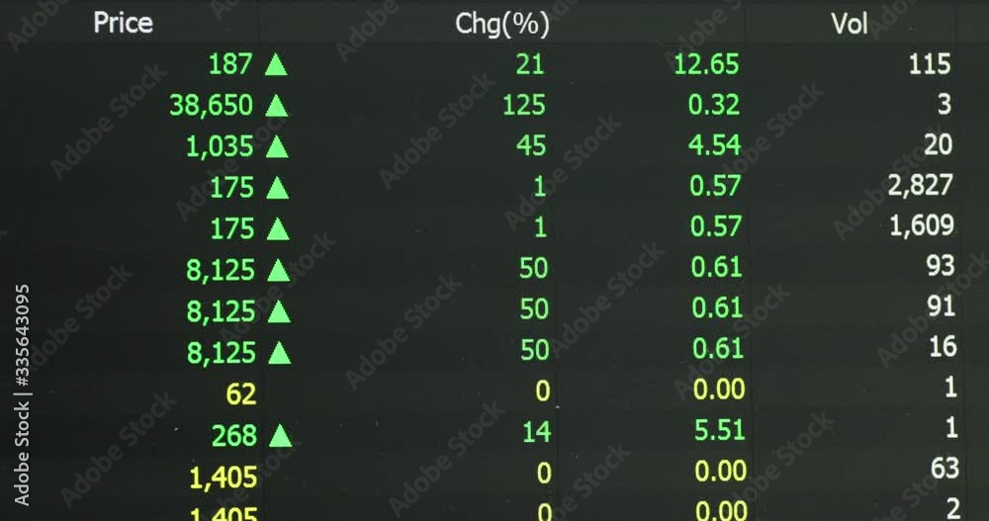Click the 4.54 percent change value

click(x=715, y=145)
